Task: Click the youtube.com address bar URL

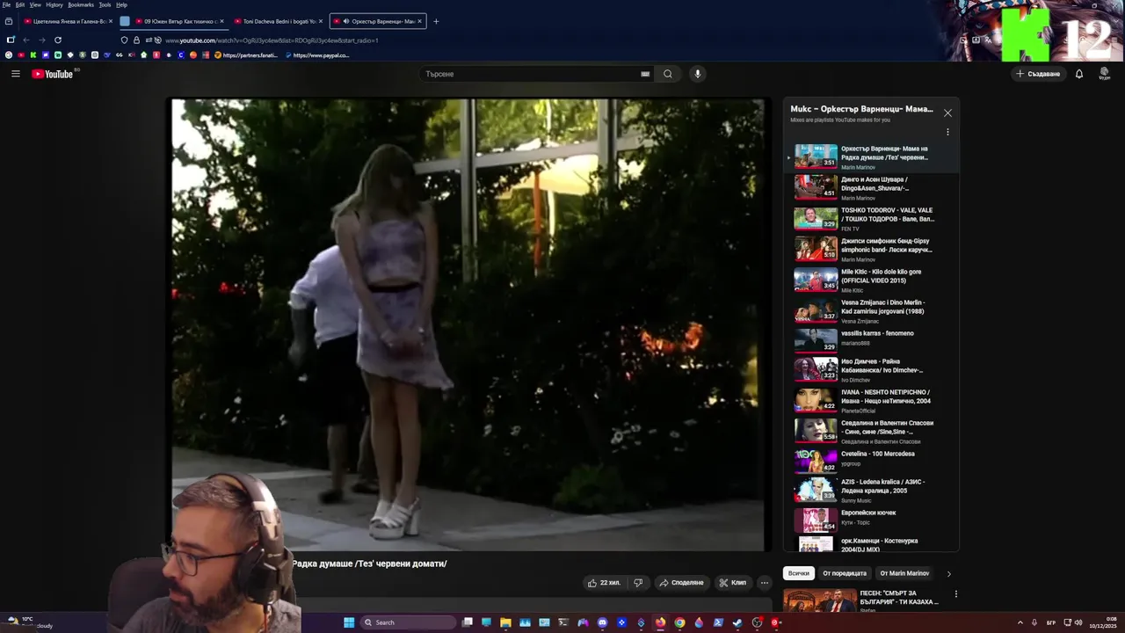Action: coord(272,40)
